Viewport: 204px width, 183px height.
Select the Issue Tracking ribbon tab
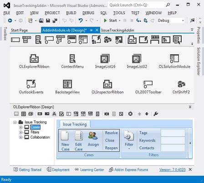[x=75, y=124]
